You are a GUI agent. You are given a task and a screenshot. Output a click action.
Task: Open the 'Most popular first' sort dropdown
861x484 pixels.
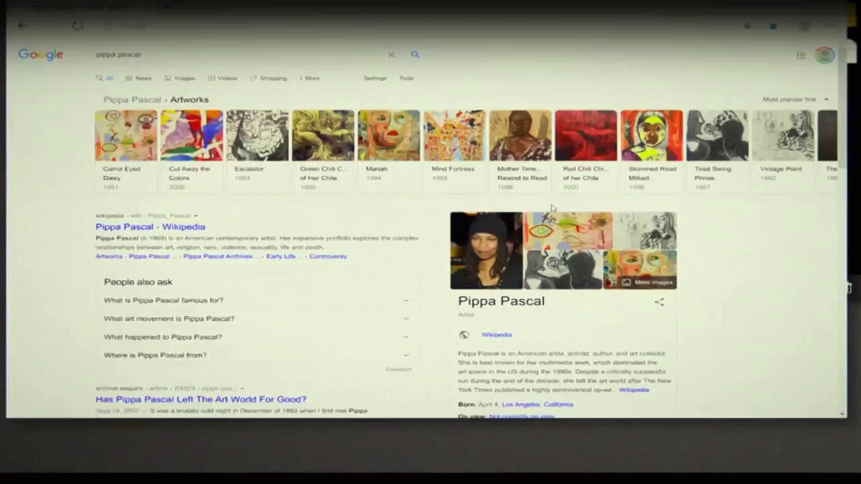click(x=795, y=99)
